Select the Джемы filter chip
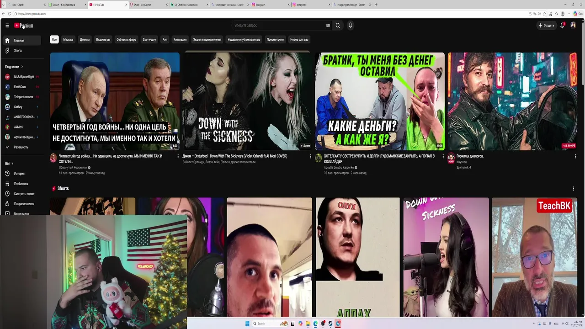The height and width of the screenshot is (329, 585). point(85,40)
